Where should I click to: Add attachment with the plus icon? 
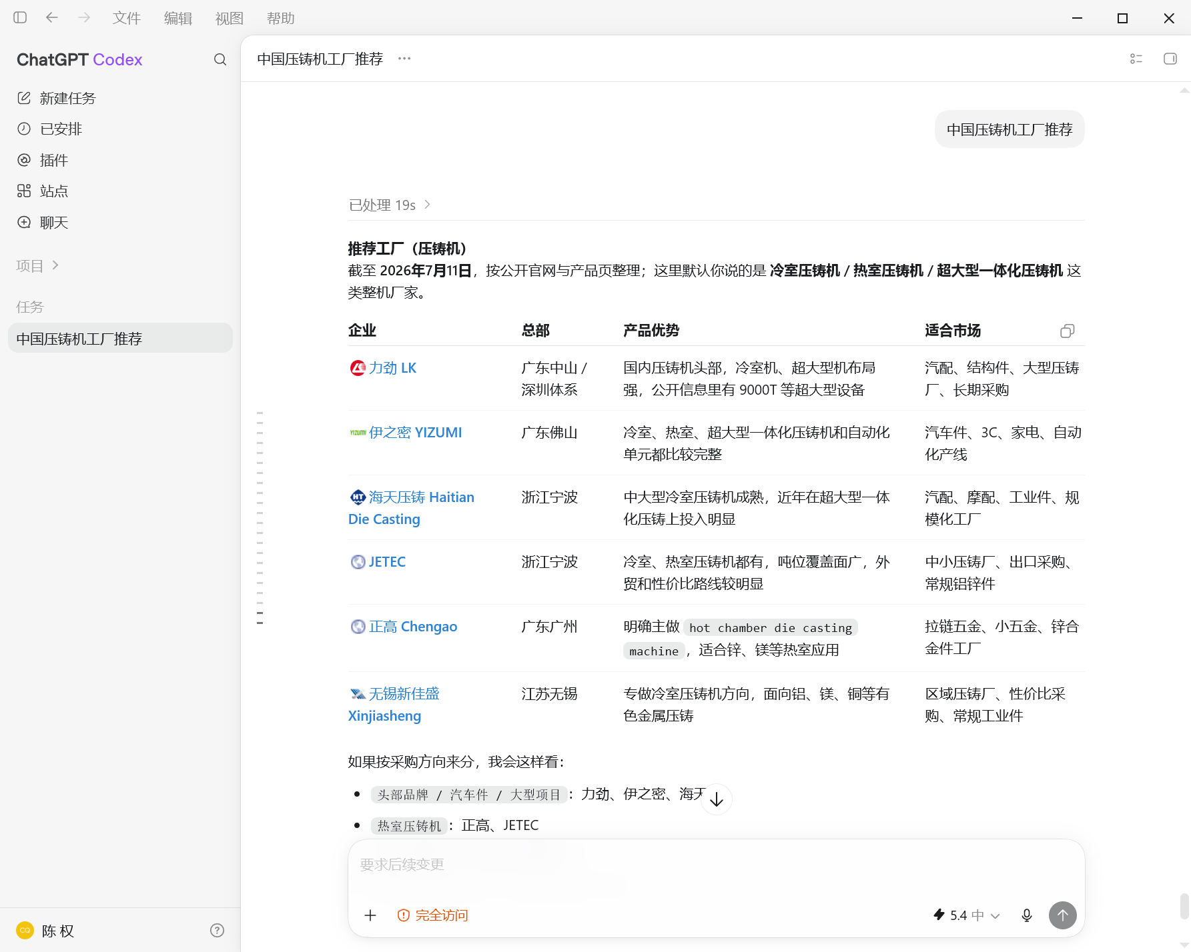click(370, 915)
